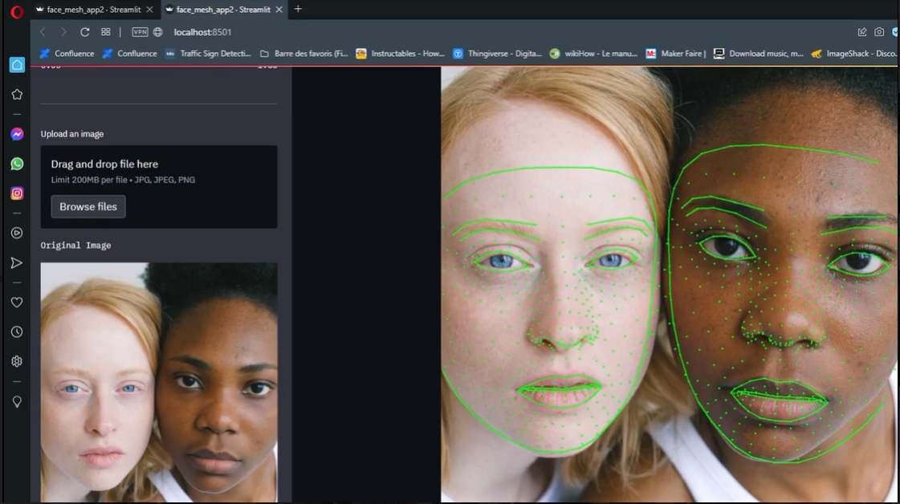Image resolution: width=900 pixels, height=504 pixels.
Task: Click the globe site info icon
Action: (158, 32)
